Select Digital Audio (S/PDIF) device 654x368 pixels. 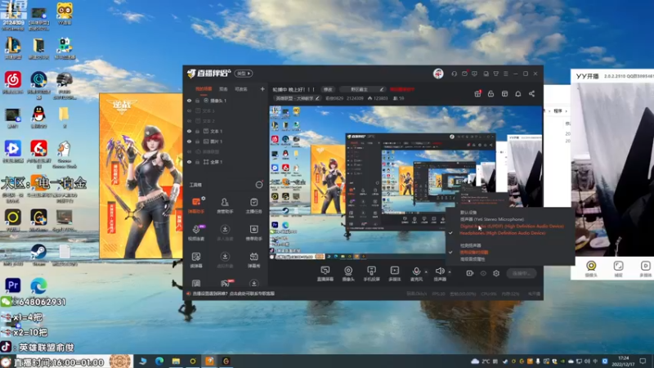[x=512, y=227]
